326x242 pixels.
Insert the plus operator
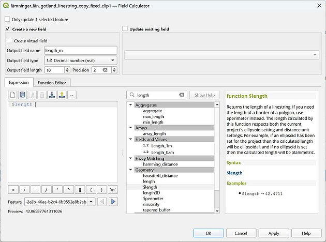point(24,190)
